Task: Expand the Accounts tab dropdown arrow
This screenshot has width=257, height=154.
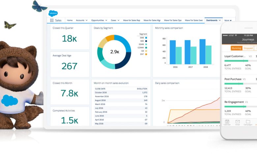Action: click(87, 20)
